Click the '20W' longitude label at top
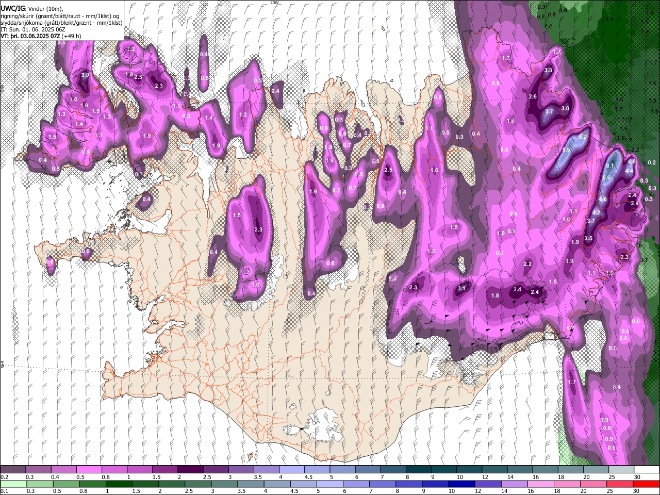 [x=274, y=3]
